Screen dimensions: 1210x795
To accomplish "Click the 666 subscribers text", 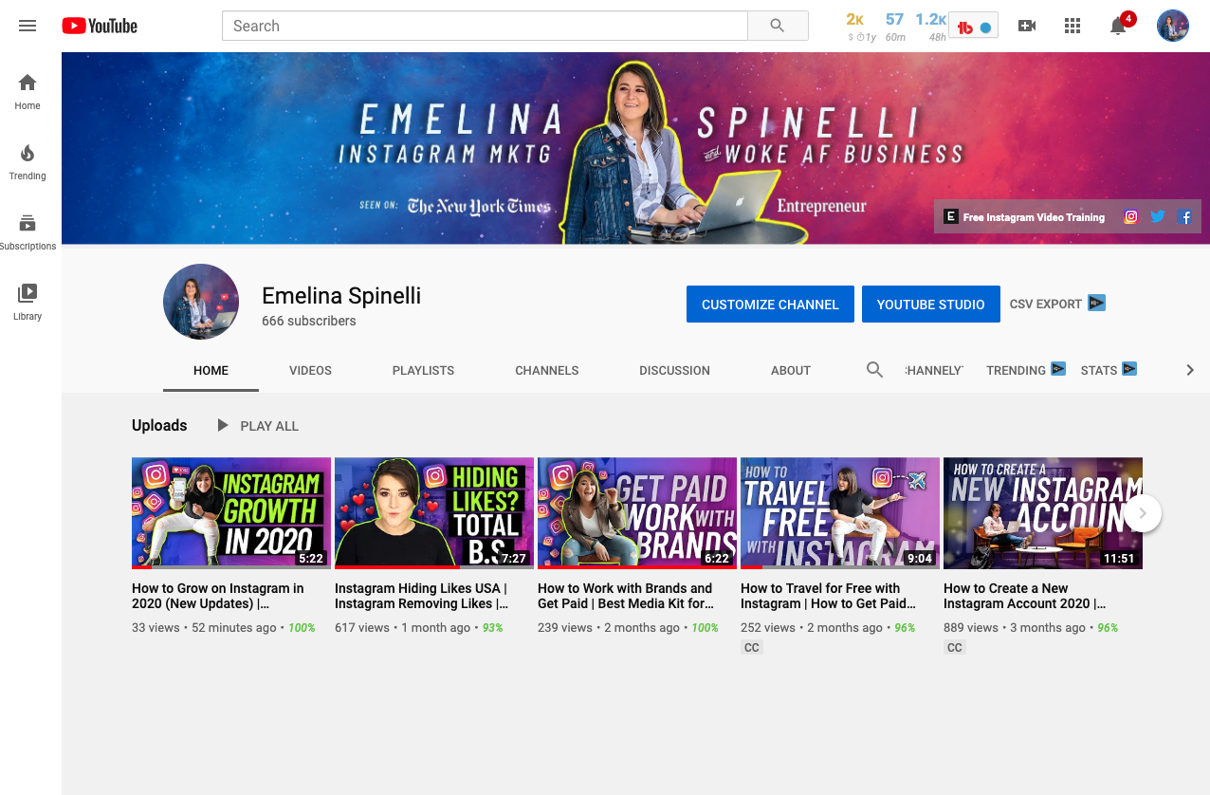I will 309,321.
